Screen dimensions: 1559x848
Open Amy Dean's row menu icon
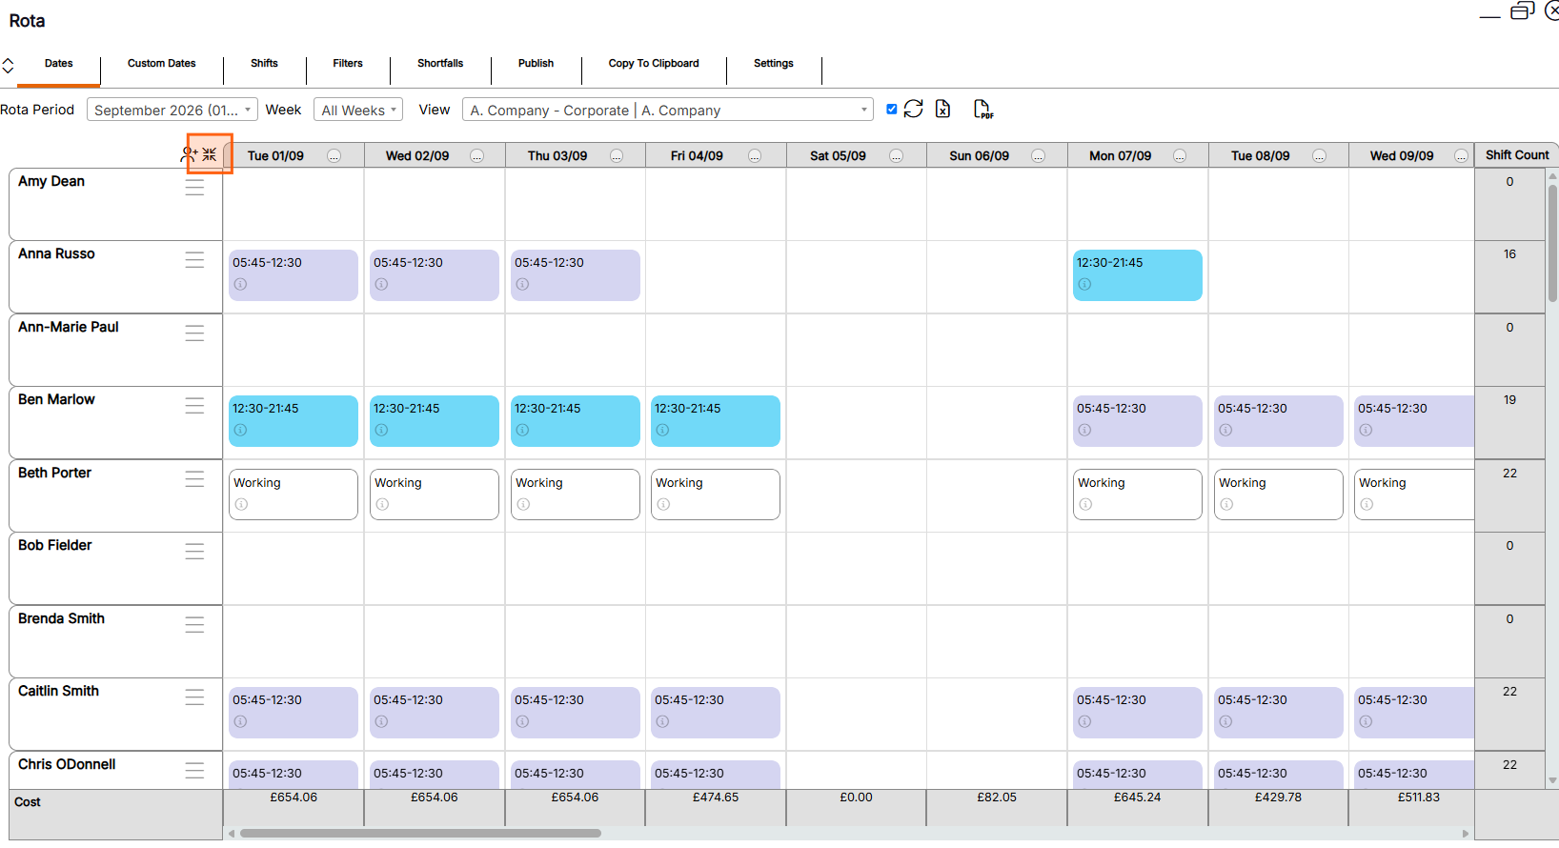[x=194, y=188]
